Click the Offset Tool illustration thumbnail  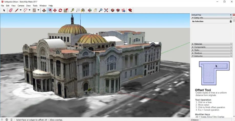(214, 73)
